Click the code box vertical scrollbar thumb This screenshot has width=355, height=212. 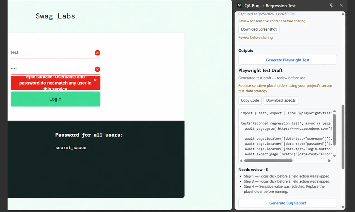pos(334,129)
